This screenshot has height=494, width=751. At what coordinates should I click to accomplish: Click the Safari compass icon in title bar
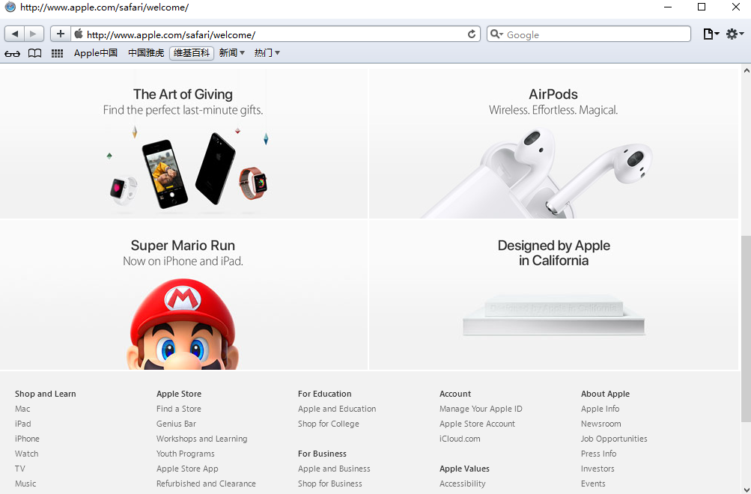click(x=10, y=7)
